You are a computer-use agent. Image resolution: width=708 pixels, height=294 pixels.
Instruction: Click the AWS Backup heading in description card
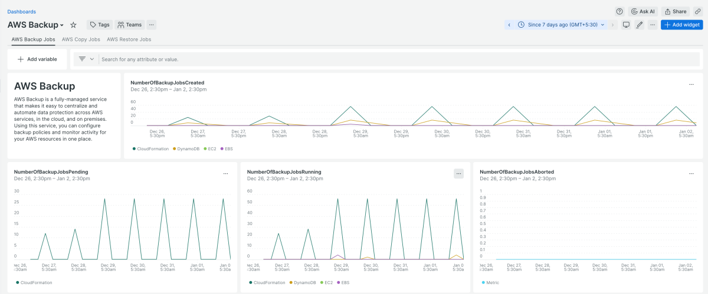click(x=44, y=86)
